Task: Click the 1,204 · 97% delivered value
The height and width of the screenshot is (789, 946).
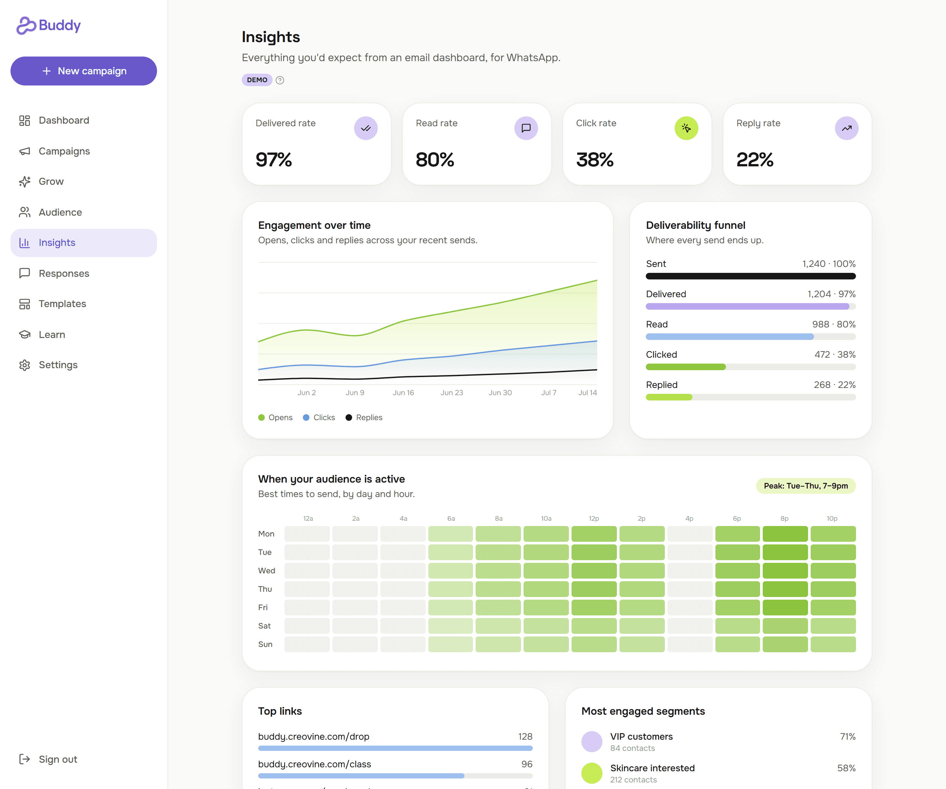Action: pos(832,294)
